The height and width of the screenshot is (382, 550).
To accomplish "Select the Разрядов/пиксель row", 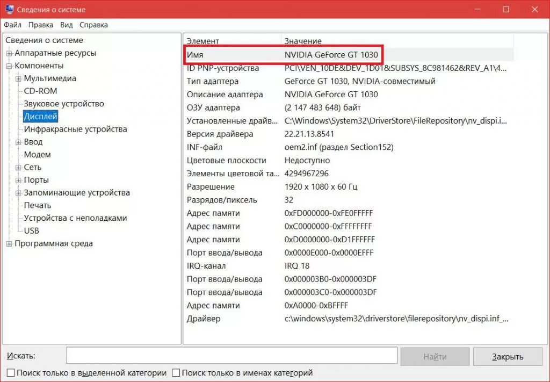I will point(349,200).
